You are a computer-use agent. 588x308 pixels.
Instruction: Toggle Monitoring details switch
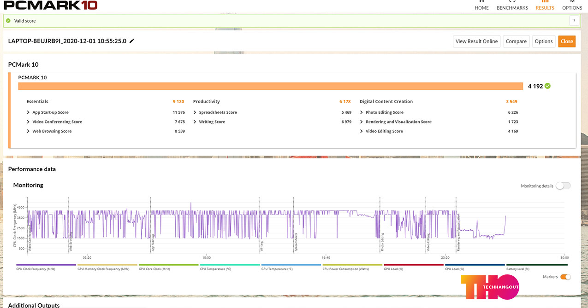(563, 186)
